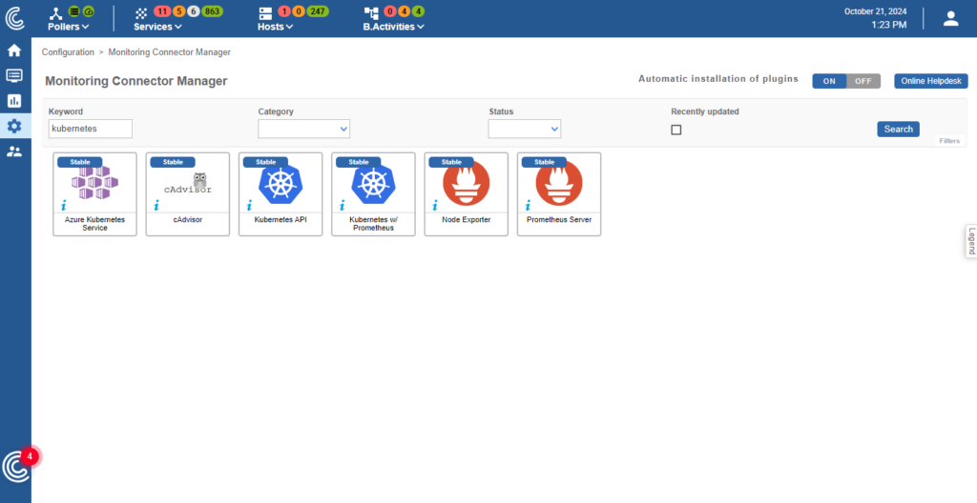Open the Online Helpdesk

coord(930,81)
